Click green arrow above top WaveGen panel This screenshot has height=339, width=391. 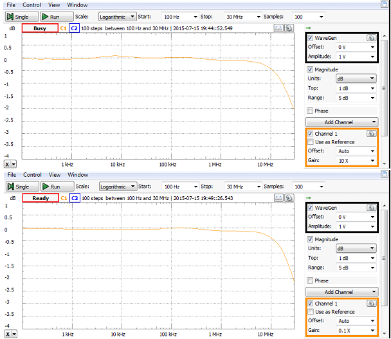point(309,28)
